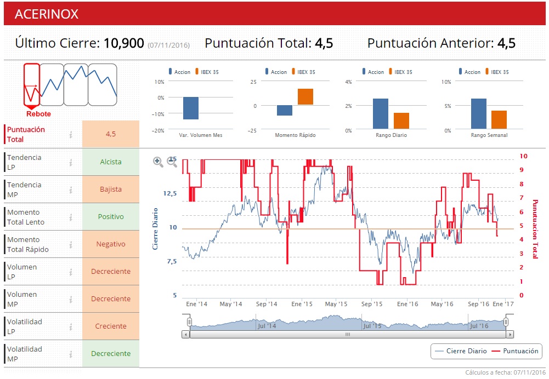Click the zoom in magnifier icon
549x379 pixels.
point(158,162)
